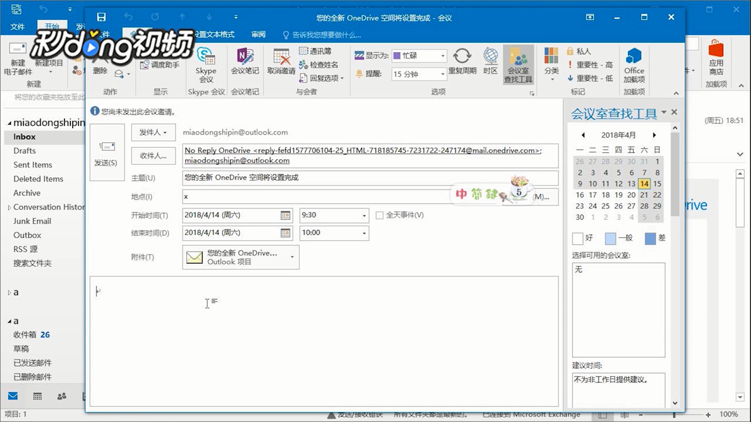Select the Inbox folder
Screen dimensions: 751x422
coord(25,137)
